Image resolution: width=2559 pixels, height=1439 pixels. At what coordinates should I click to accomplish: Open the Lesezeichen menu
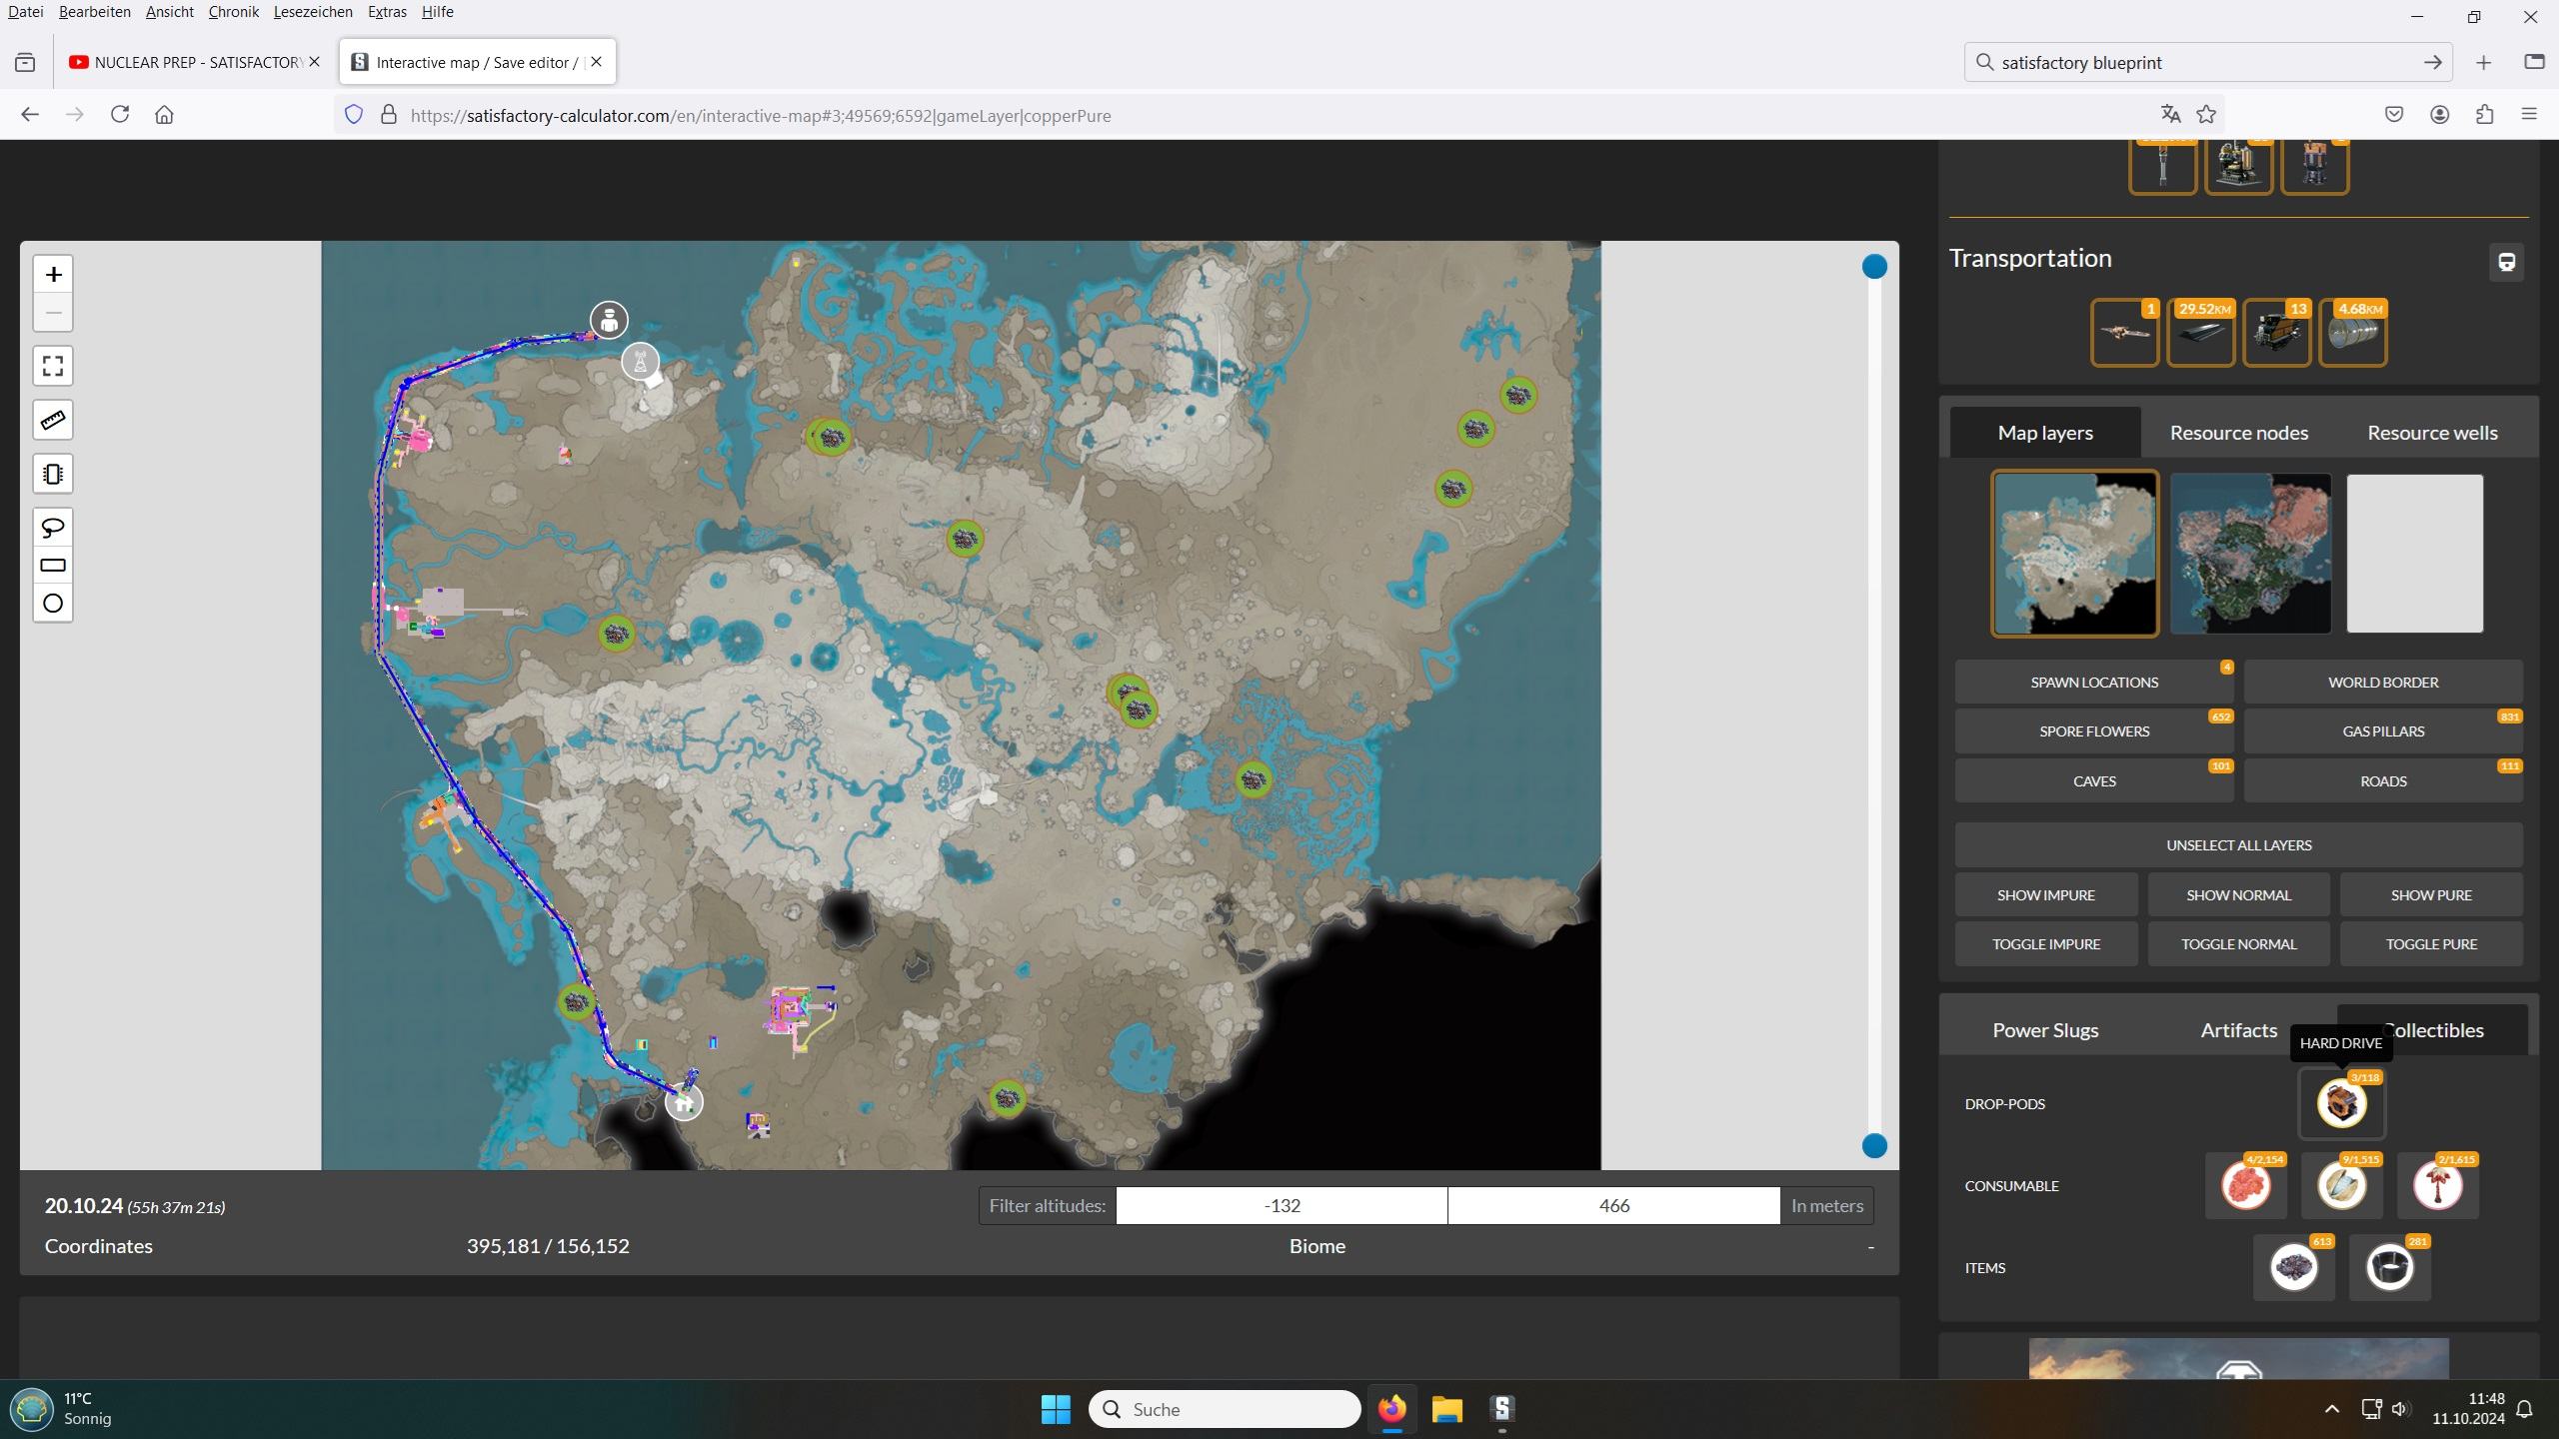[x=313, y=12]
